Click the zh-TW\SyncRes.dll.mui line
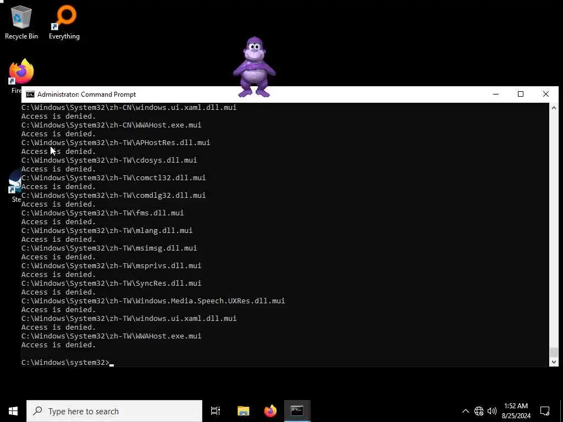The height and width of the screenshot is (422, 563). [x=111, y=283]
